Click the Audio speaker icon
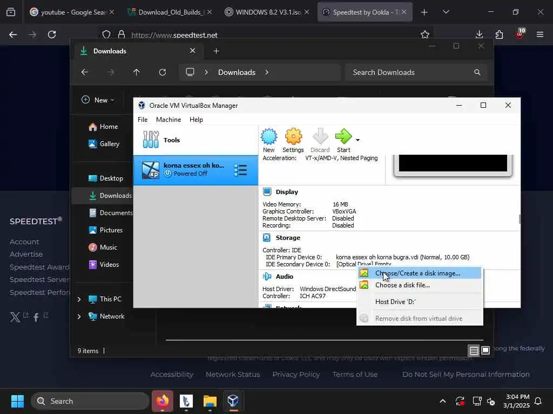The width and height of the screenshot is (553, 414). click(267, 277)
